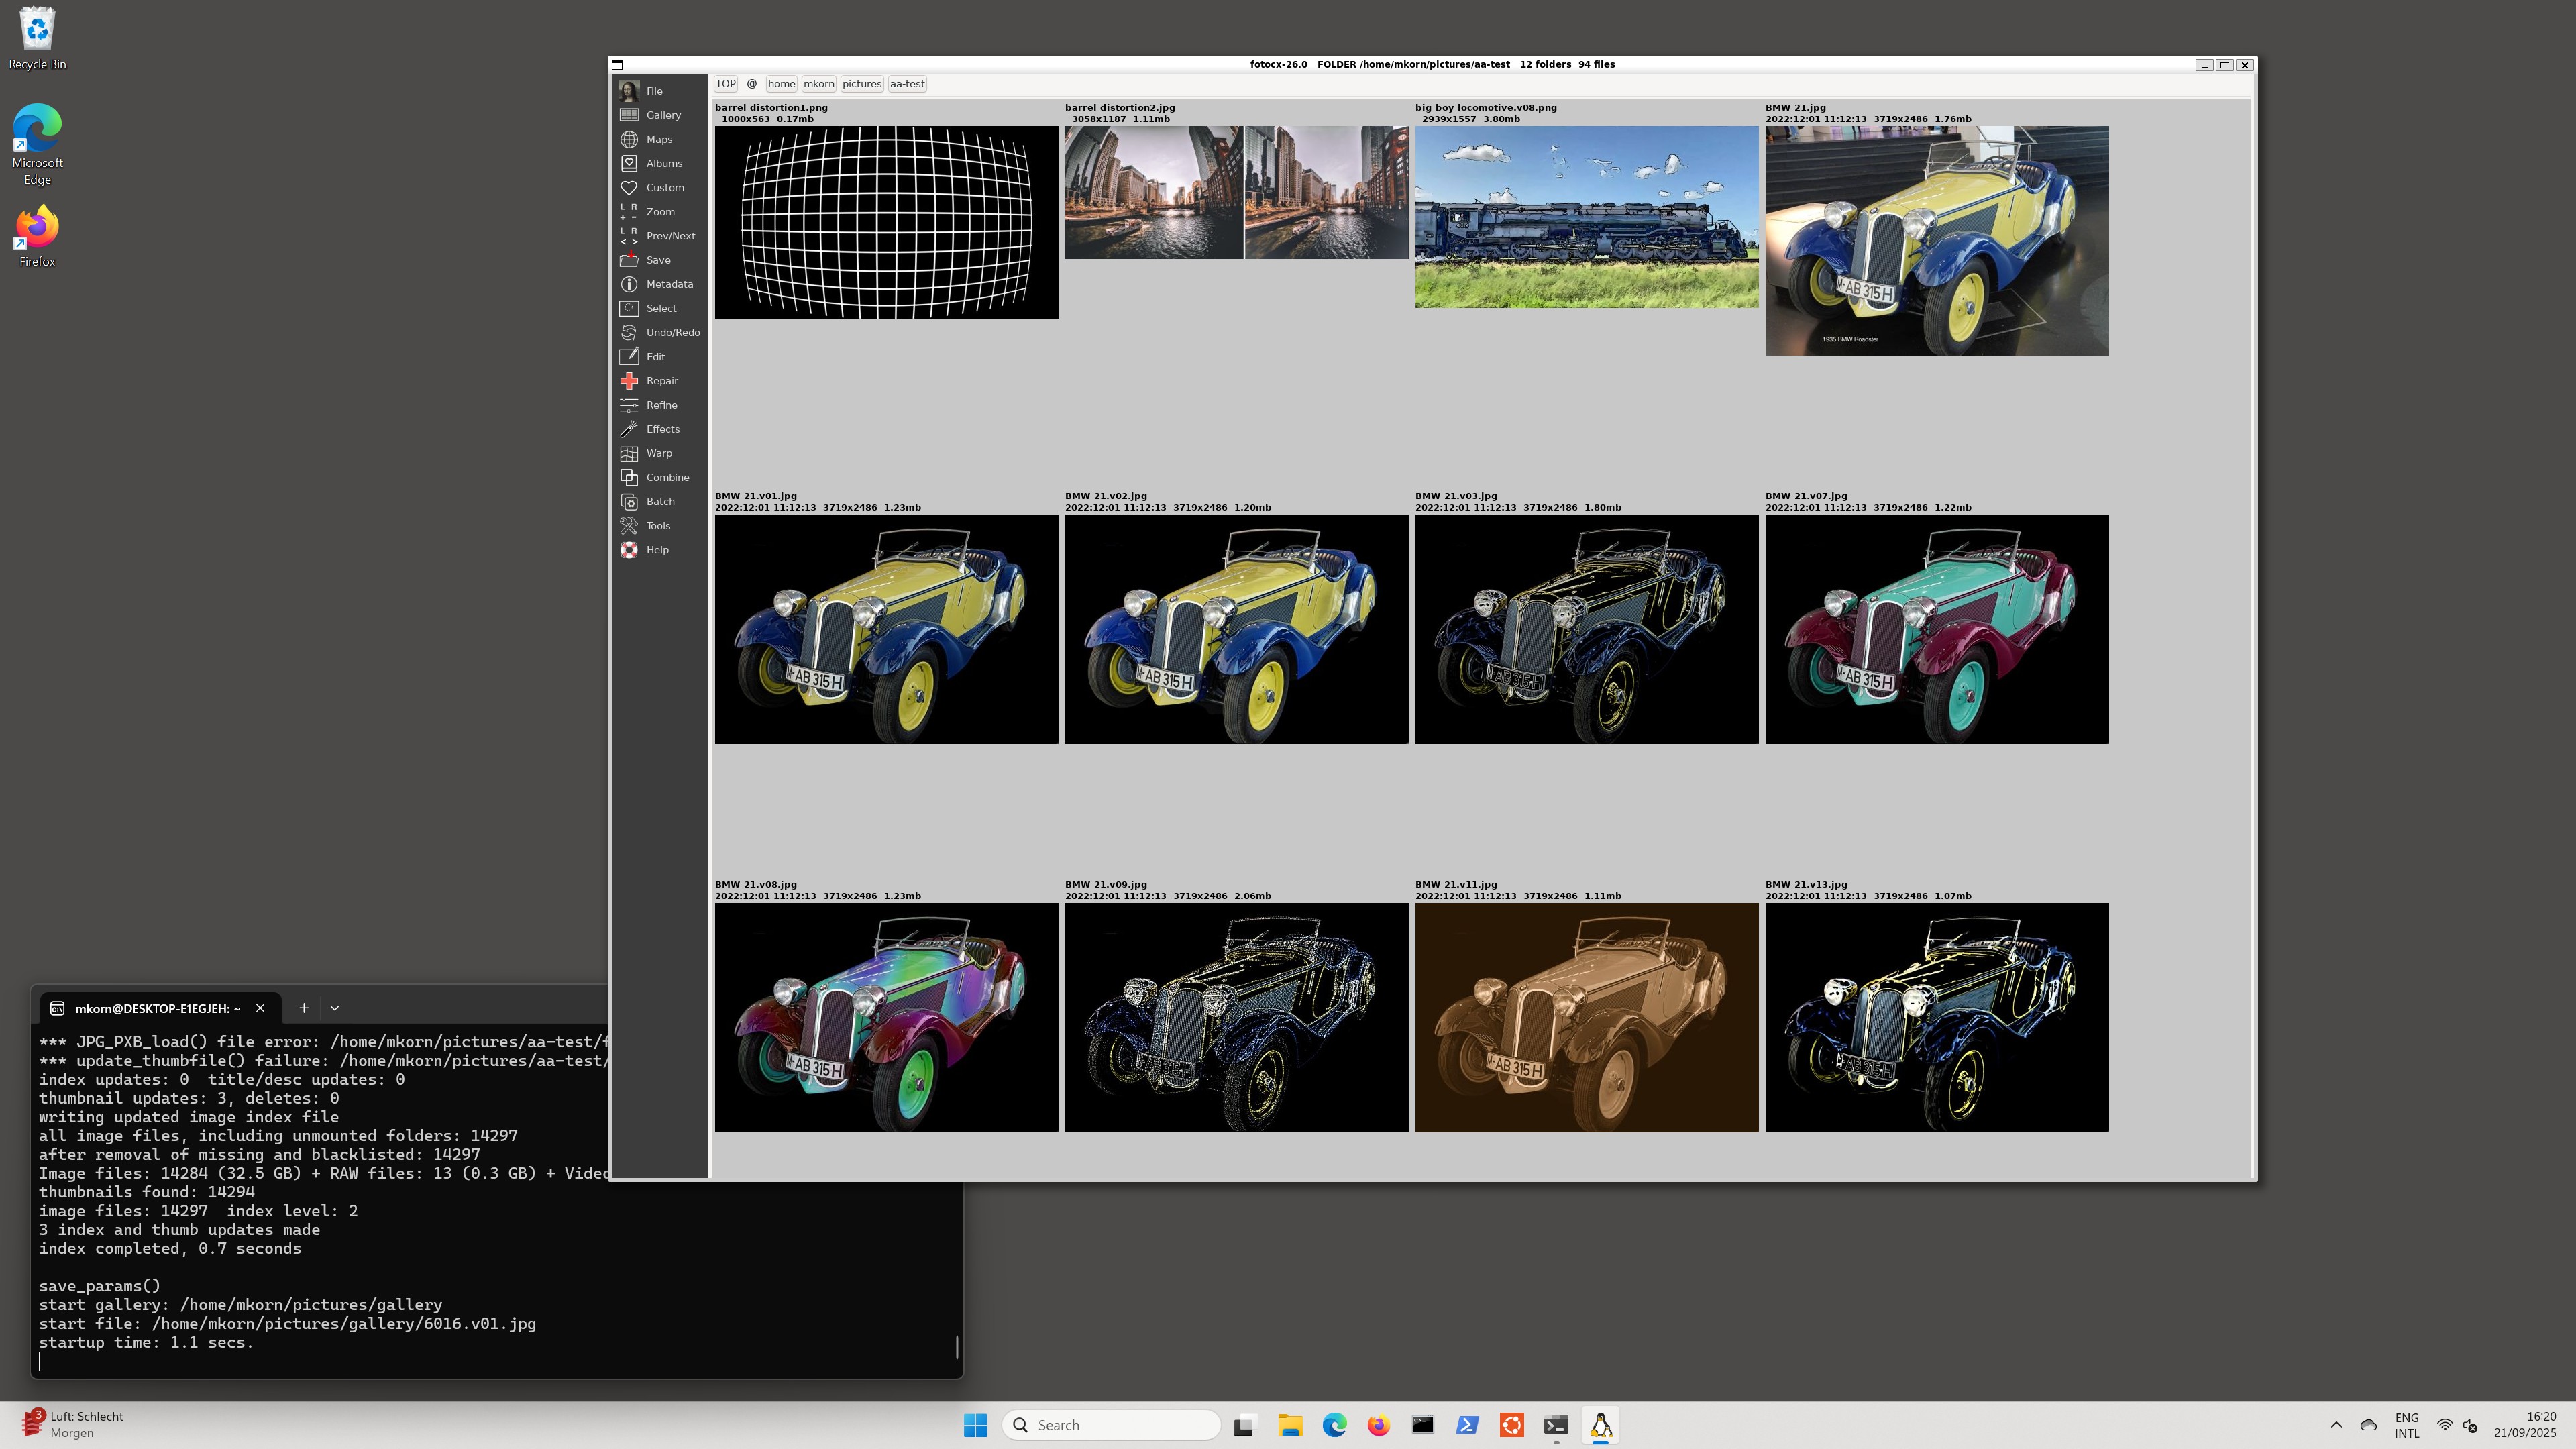Viewport: 2576px width, 1449px height.
Task: Open the Repair menu red cross icon
Action: pos(629,381)
